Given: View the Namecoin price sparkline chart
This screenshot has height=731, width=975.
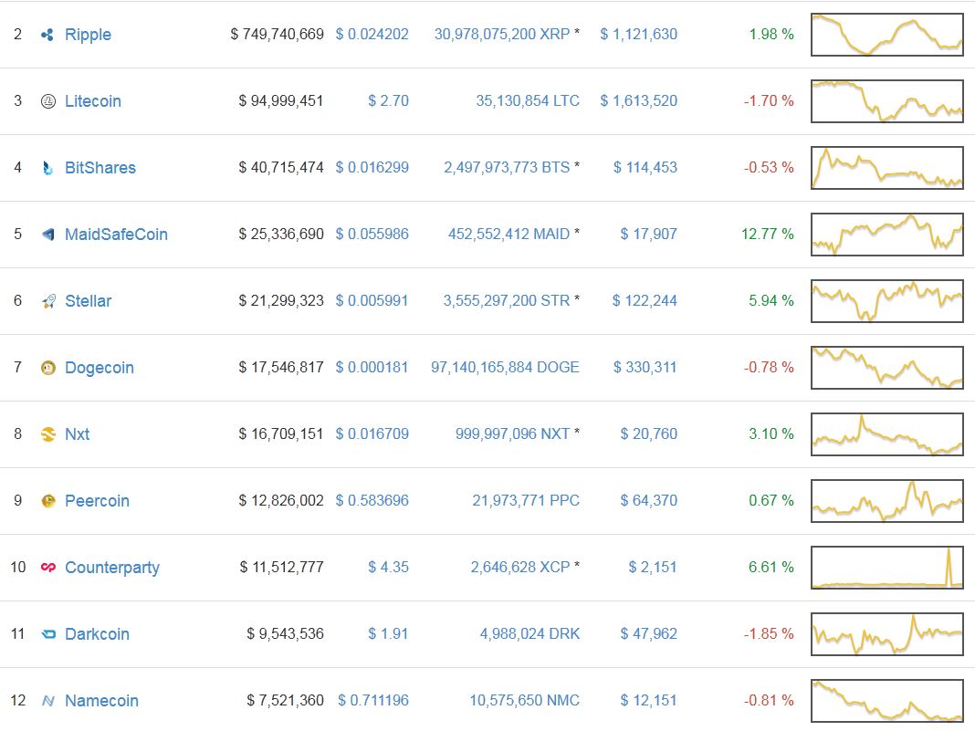Looking at the screenshot, I should (887, 701).
